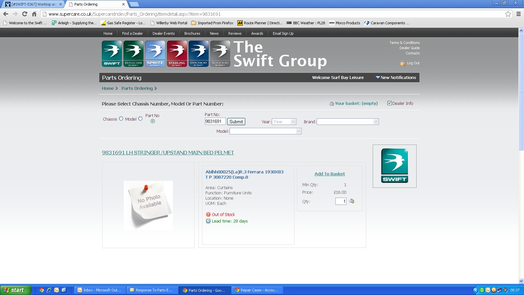Open the Awards menu item

pos(257,33)
